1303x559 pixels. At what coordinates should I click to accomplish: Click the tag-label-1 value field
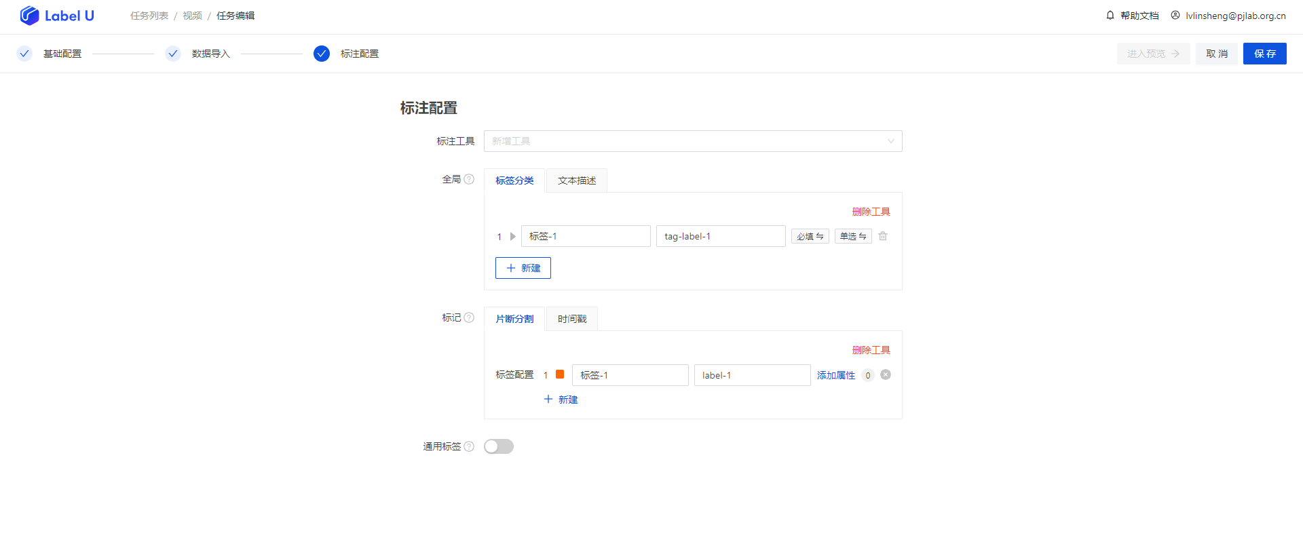(721, 236)
